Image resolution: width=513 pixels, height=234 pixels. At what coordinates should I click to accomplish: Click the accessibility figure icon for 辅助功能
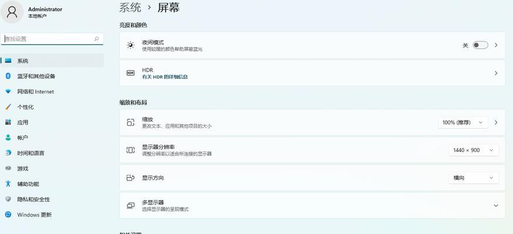[x=8, y=184]
